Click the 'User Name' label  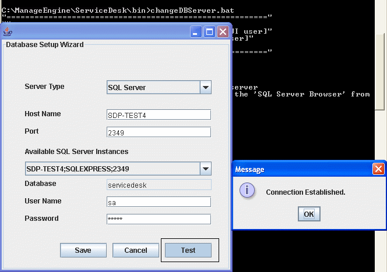pos(43,201)
